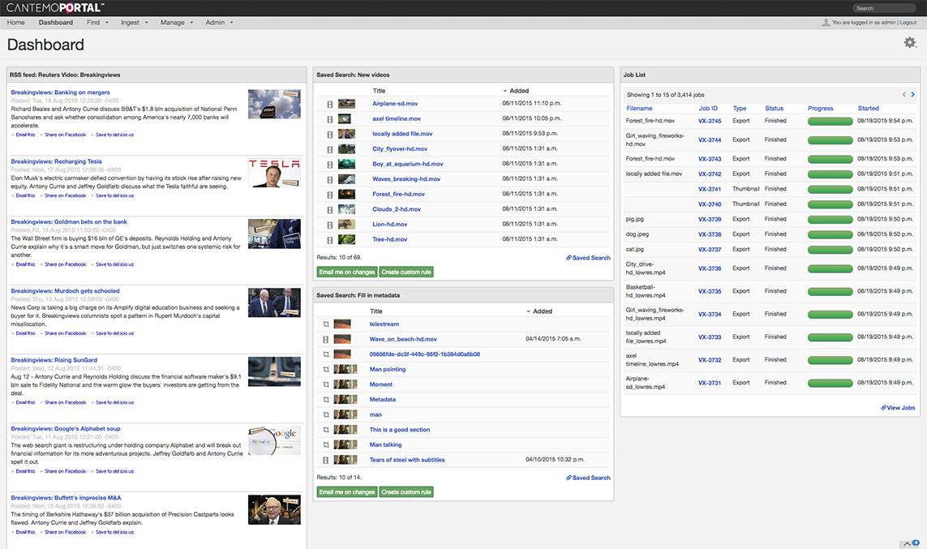Image resolution: width=927 pixels, height=549 pixels.
Task: Open the Manage menu
Action: tap(176, 23)
